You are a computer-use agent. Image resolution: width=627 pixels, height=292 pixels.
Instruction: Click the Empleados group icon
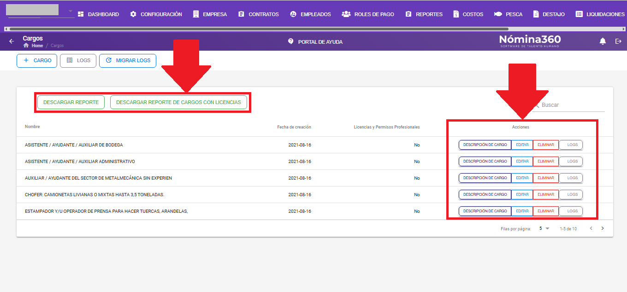(293, 14)
